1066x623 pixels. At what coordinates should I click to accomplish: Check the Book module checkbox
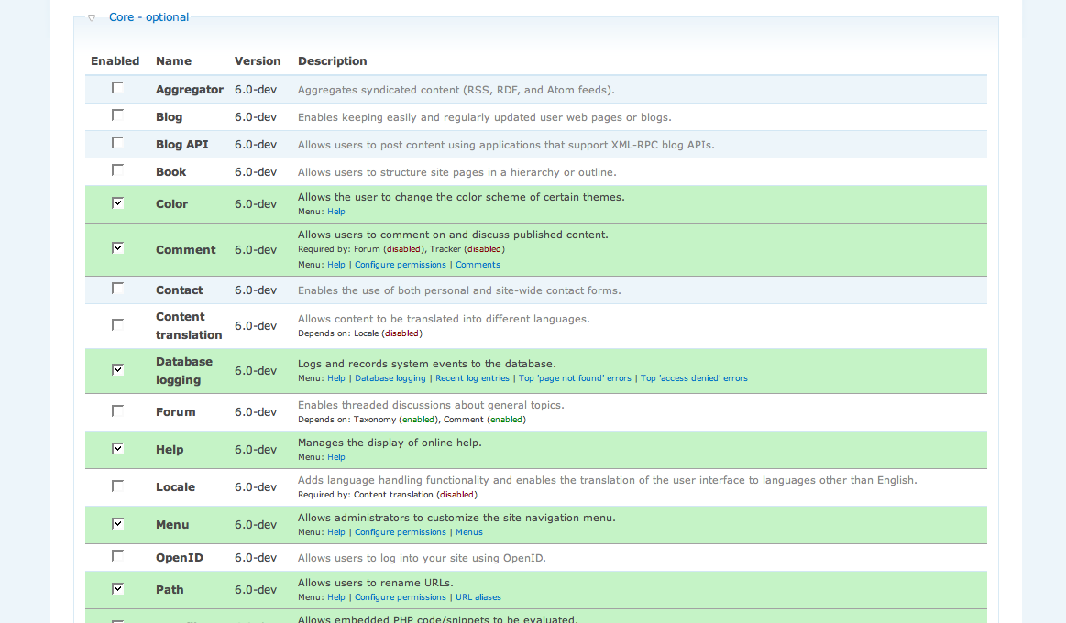pyautogui.click(x=117, y=169)
